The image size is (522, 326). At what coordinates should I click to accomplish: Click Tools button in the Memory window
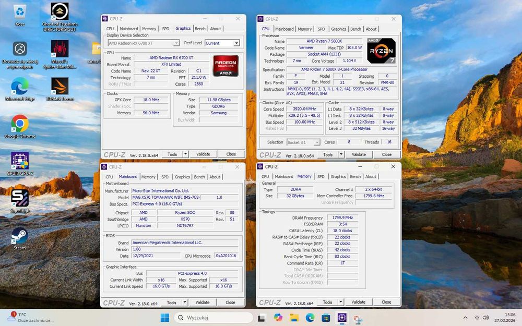(x=327, y=302)
